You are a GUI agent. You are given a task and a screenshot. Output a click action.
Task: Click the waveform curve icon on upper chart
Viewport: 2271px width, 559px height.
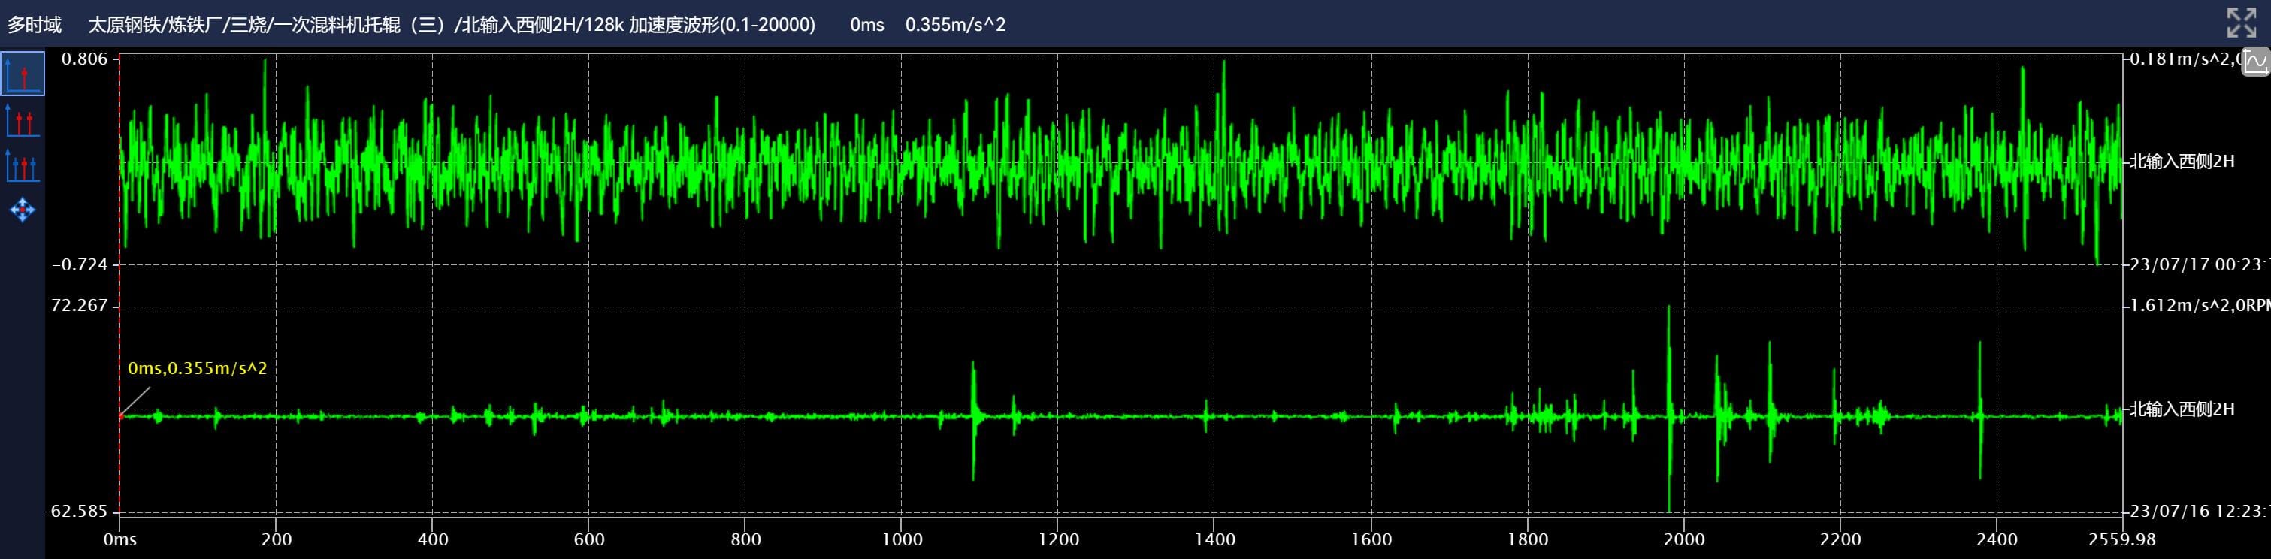click(2256, 62)
